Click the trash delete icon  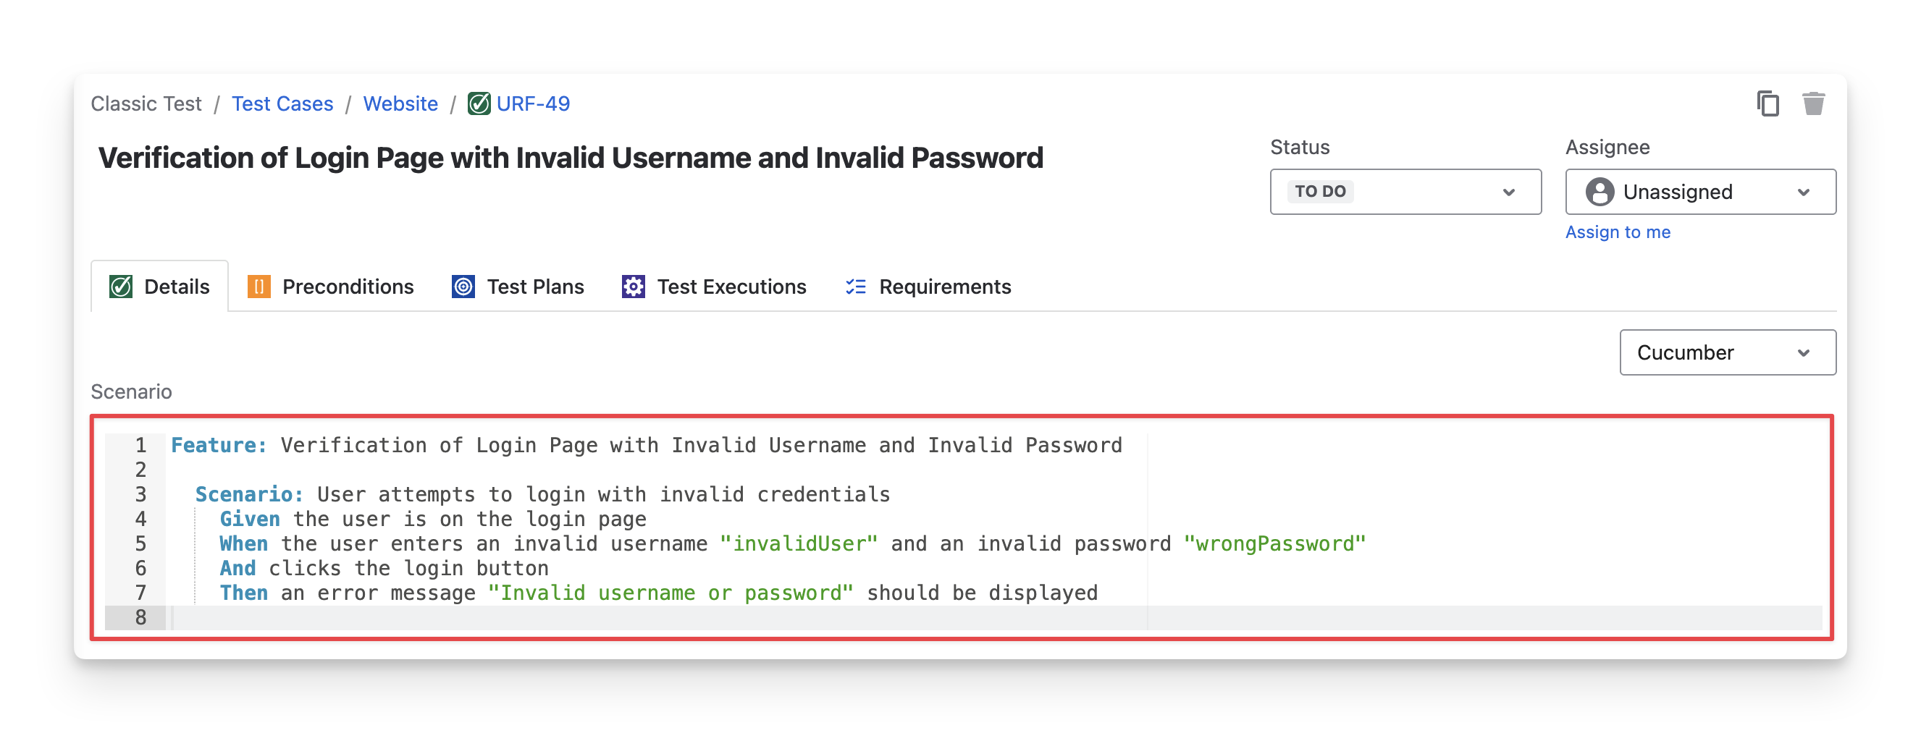tap(1813, 103)
